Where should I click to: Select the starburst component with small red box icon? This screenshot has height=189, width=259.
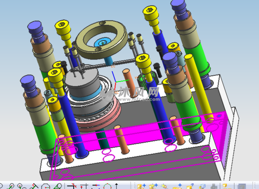click(164, 186)
